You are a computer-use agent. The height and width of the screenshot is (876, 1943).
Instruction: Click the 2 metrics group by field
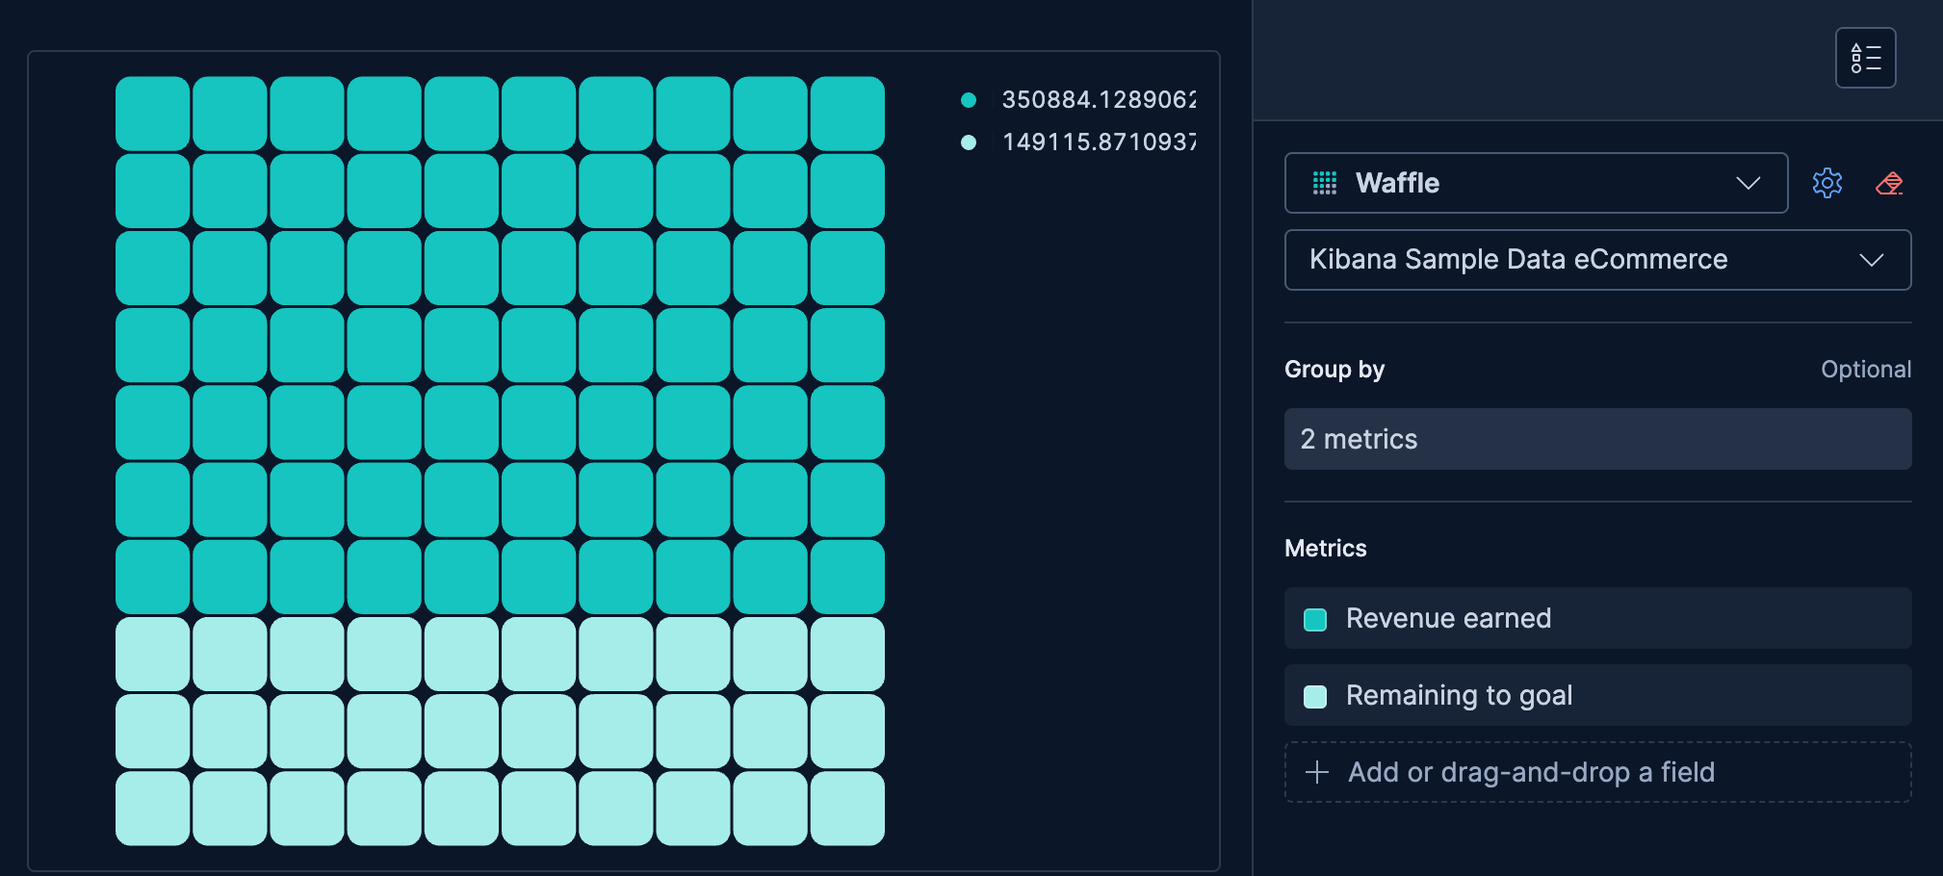pyautogui.click(x=1596, y=439)
